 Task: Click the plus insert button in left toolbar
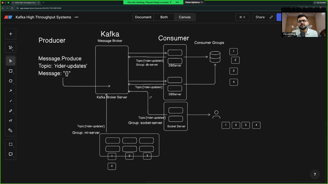(x=11, y=34)
